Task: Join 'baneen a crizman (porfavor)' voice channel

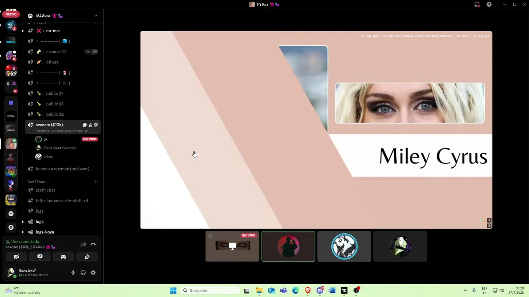Action: coord(62,169)
